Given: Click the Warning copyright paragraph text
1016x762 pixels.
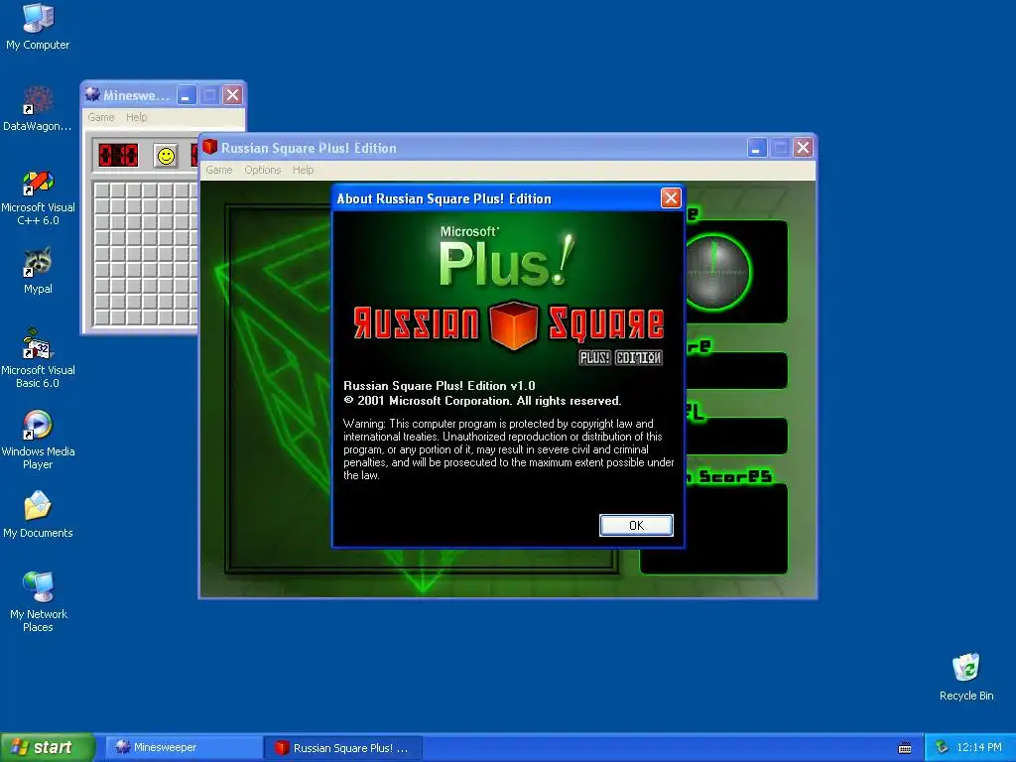Looking at the screenshot, I should [509, 449].
